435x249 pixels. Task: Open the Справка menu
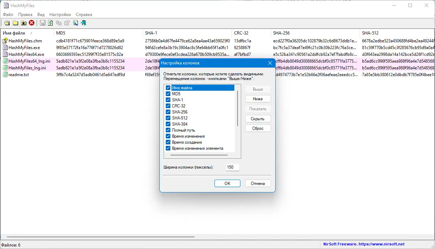84,15
